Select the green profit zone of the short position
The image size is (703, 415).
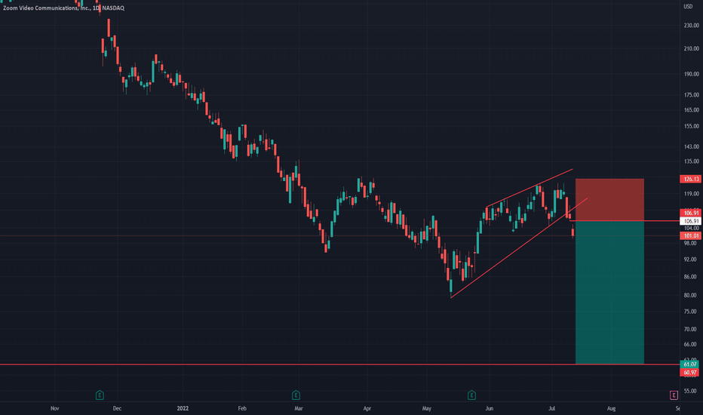click(609, 293)
